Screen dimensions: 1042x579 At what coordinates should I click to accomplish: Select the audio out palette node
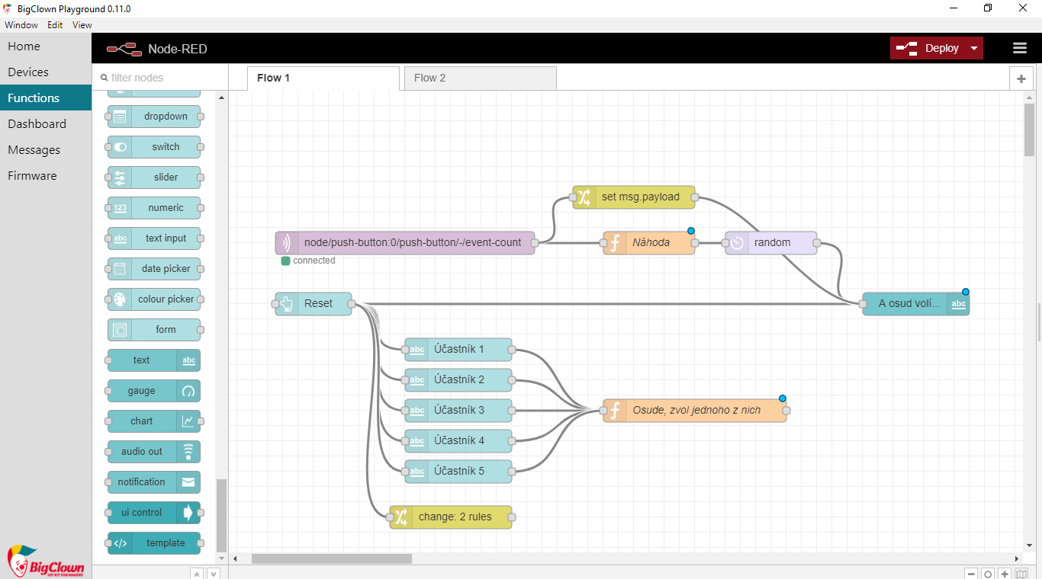coord(154,452)
